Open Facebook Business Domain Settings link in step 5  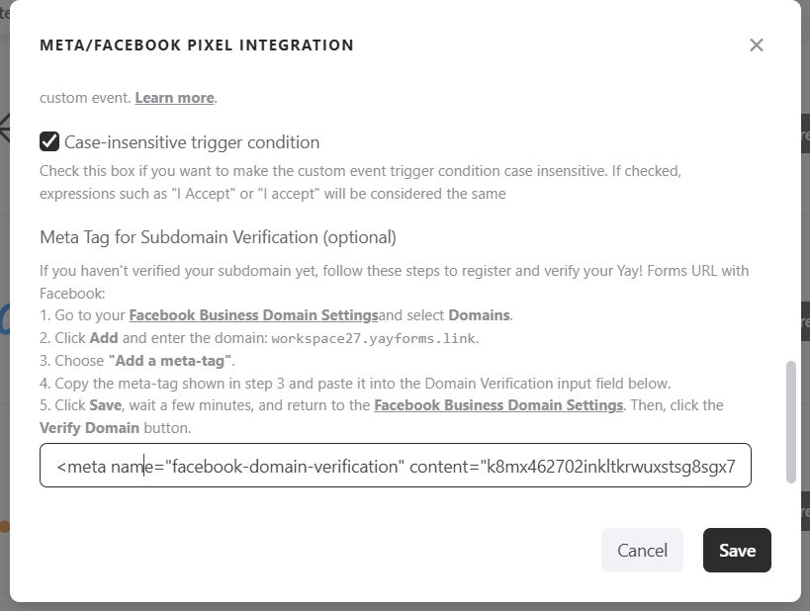(498, 405)
